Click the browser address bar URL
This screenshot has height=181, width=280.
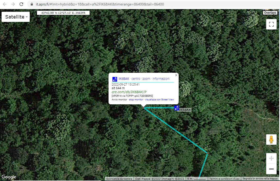99,4
